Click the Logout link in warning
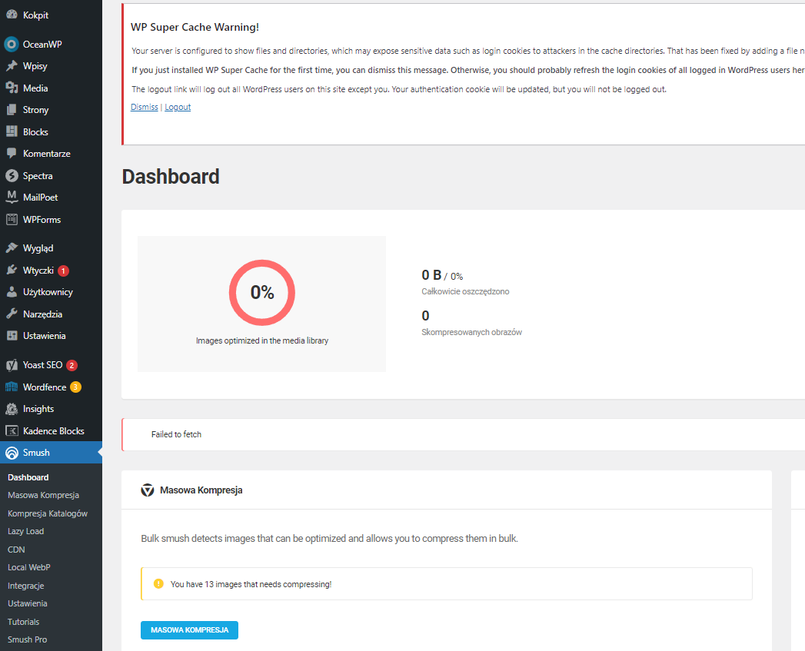Screen dimensions: 805x651 click(178, 107)
